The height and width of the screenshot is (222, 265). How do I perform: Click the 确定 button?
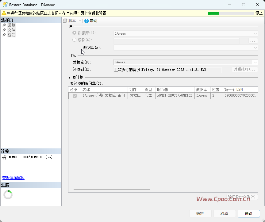(200, 213)
